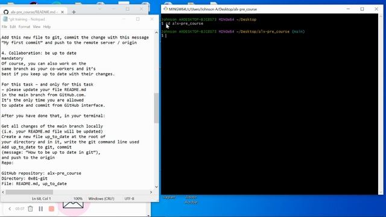This screenshot has width=386, height=217.
Task: Click 'File: README.md, up_to_date' line
Action: [34, 183]
